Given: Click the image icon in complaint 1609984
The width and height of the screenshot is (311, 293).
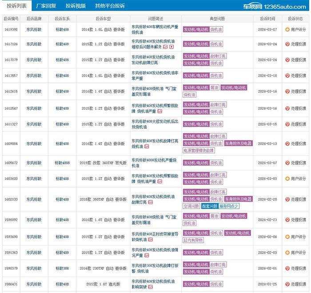Looking at the screenshot, I should tap(147, 146).
